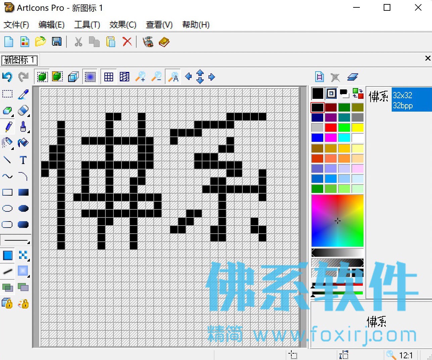Click the Save floppy disk icon

pyautogui.click(x=56, y=42)
